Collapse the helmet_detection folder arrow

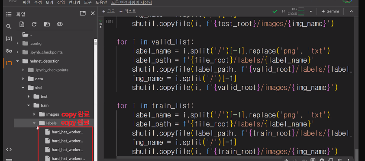pos(17,61)
